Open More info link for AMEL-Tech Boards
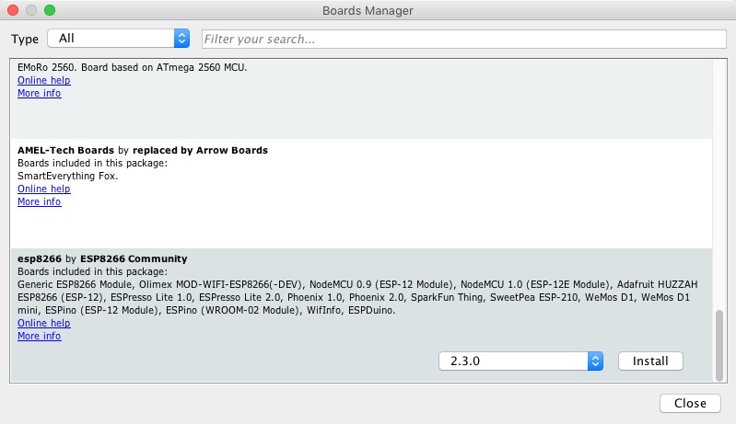The height and width of the screenshot is (424, 736). pos(40,202)
